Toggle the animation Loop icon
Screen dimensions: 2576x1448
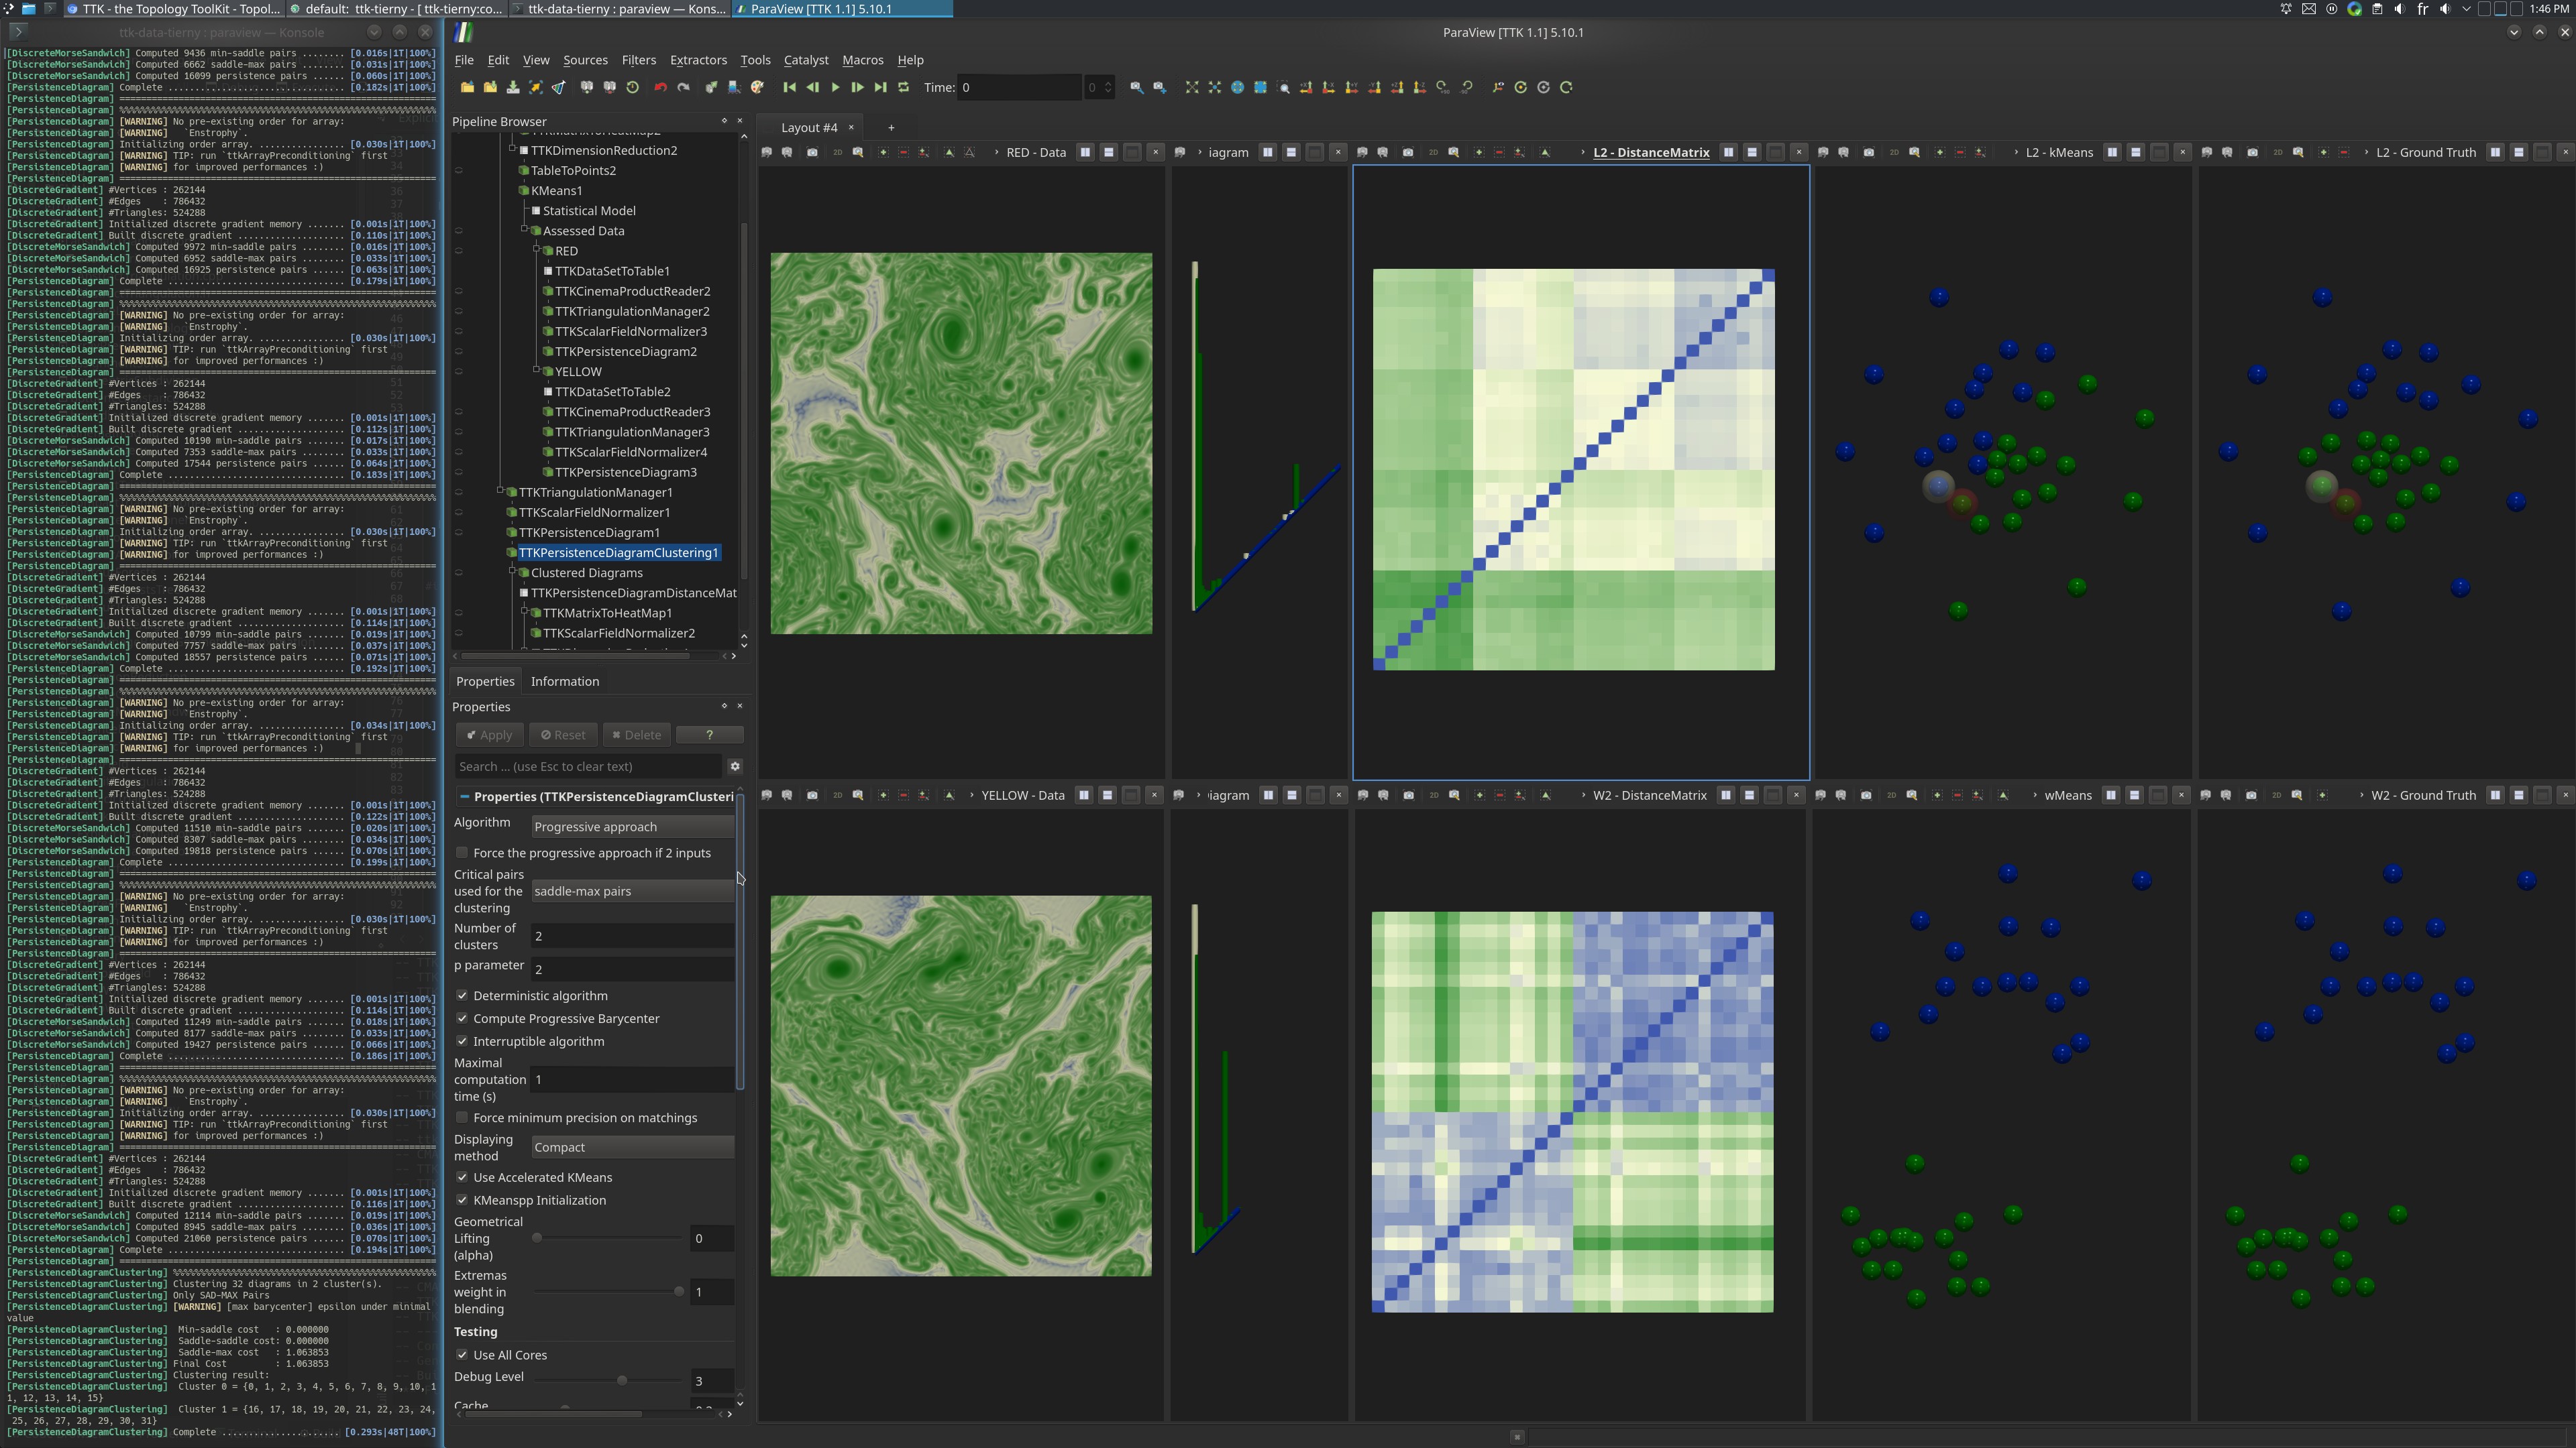(904, 88)
